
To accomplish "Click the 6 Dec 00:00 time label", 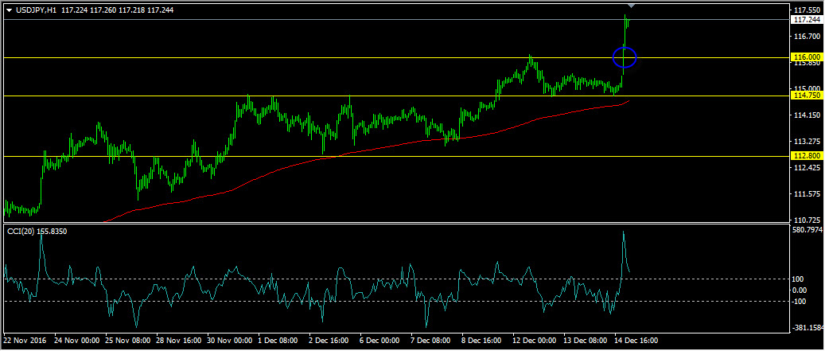I will (x=381, y=341).
